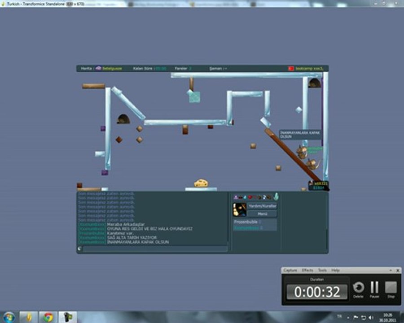The height and width of the screenshot is (323, 404).
Task: Click the speech bubble above the mice
Action: [x=300, y=135]
